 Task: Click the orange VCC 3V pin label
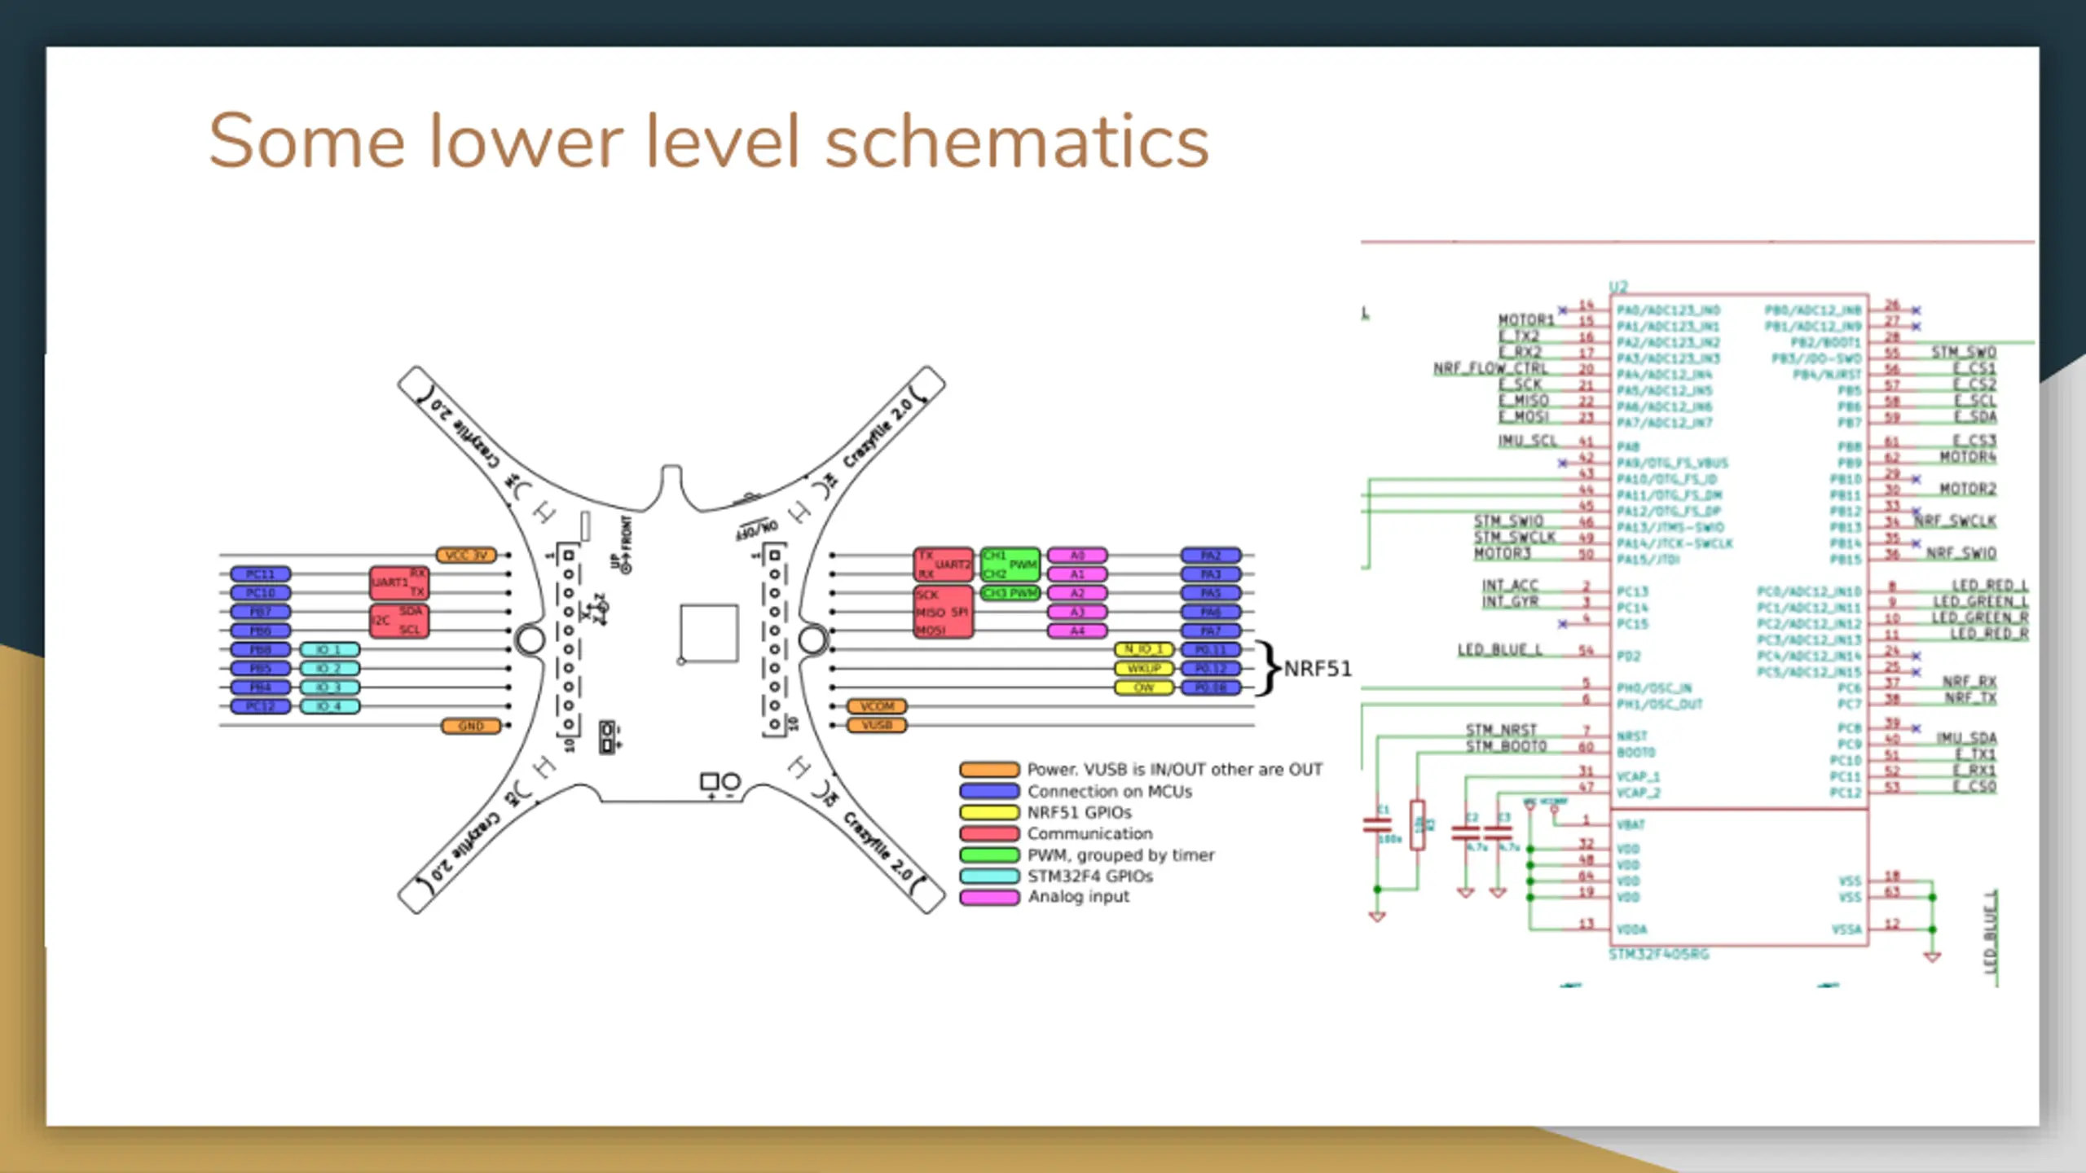[x=467, y=556]
